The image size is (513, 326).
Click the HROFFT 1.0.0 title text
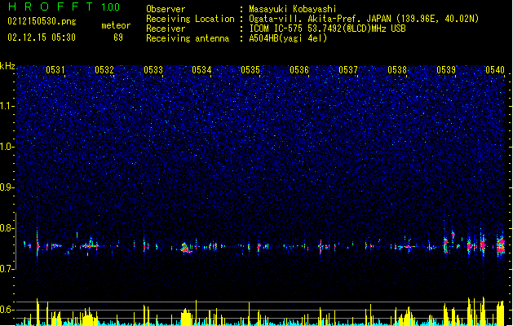point(64,7)
